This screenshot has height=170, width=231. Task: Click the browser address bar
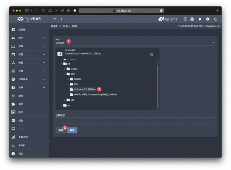click(121, 11)
